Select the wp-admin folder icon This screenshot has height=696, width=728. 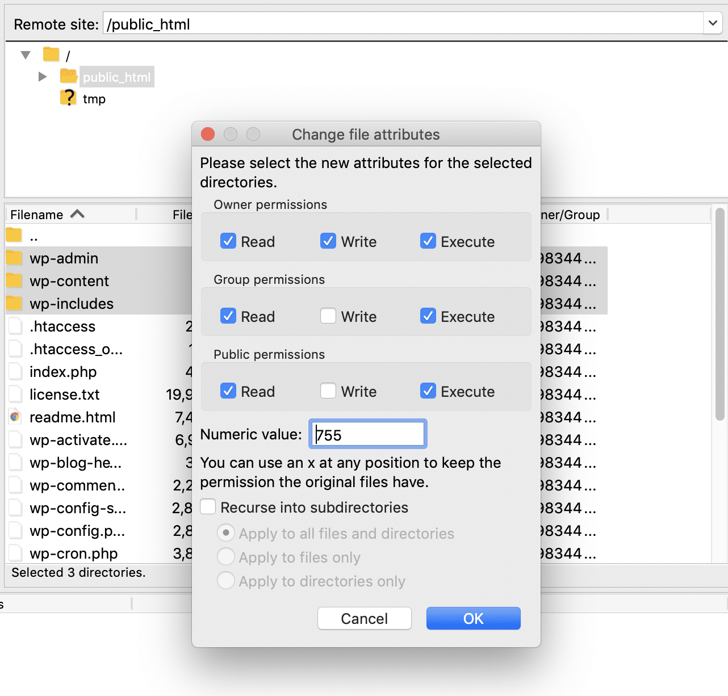[15, 258]
